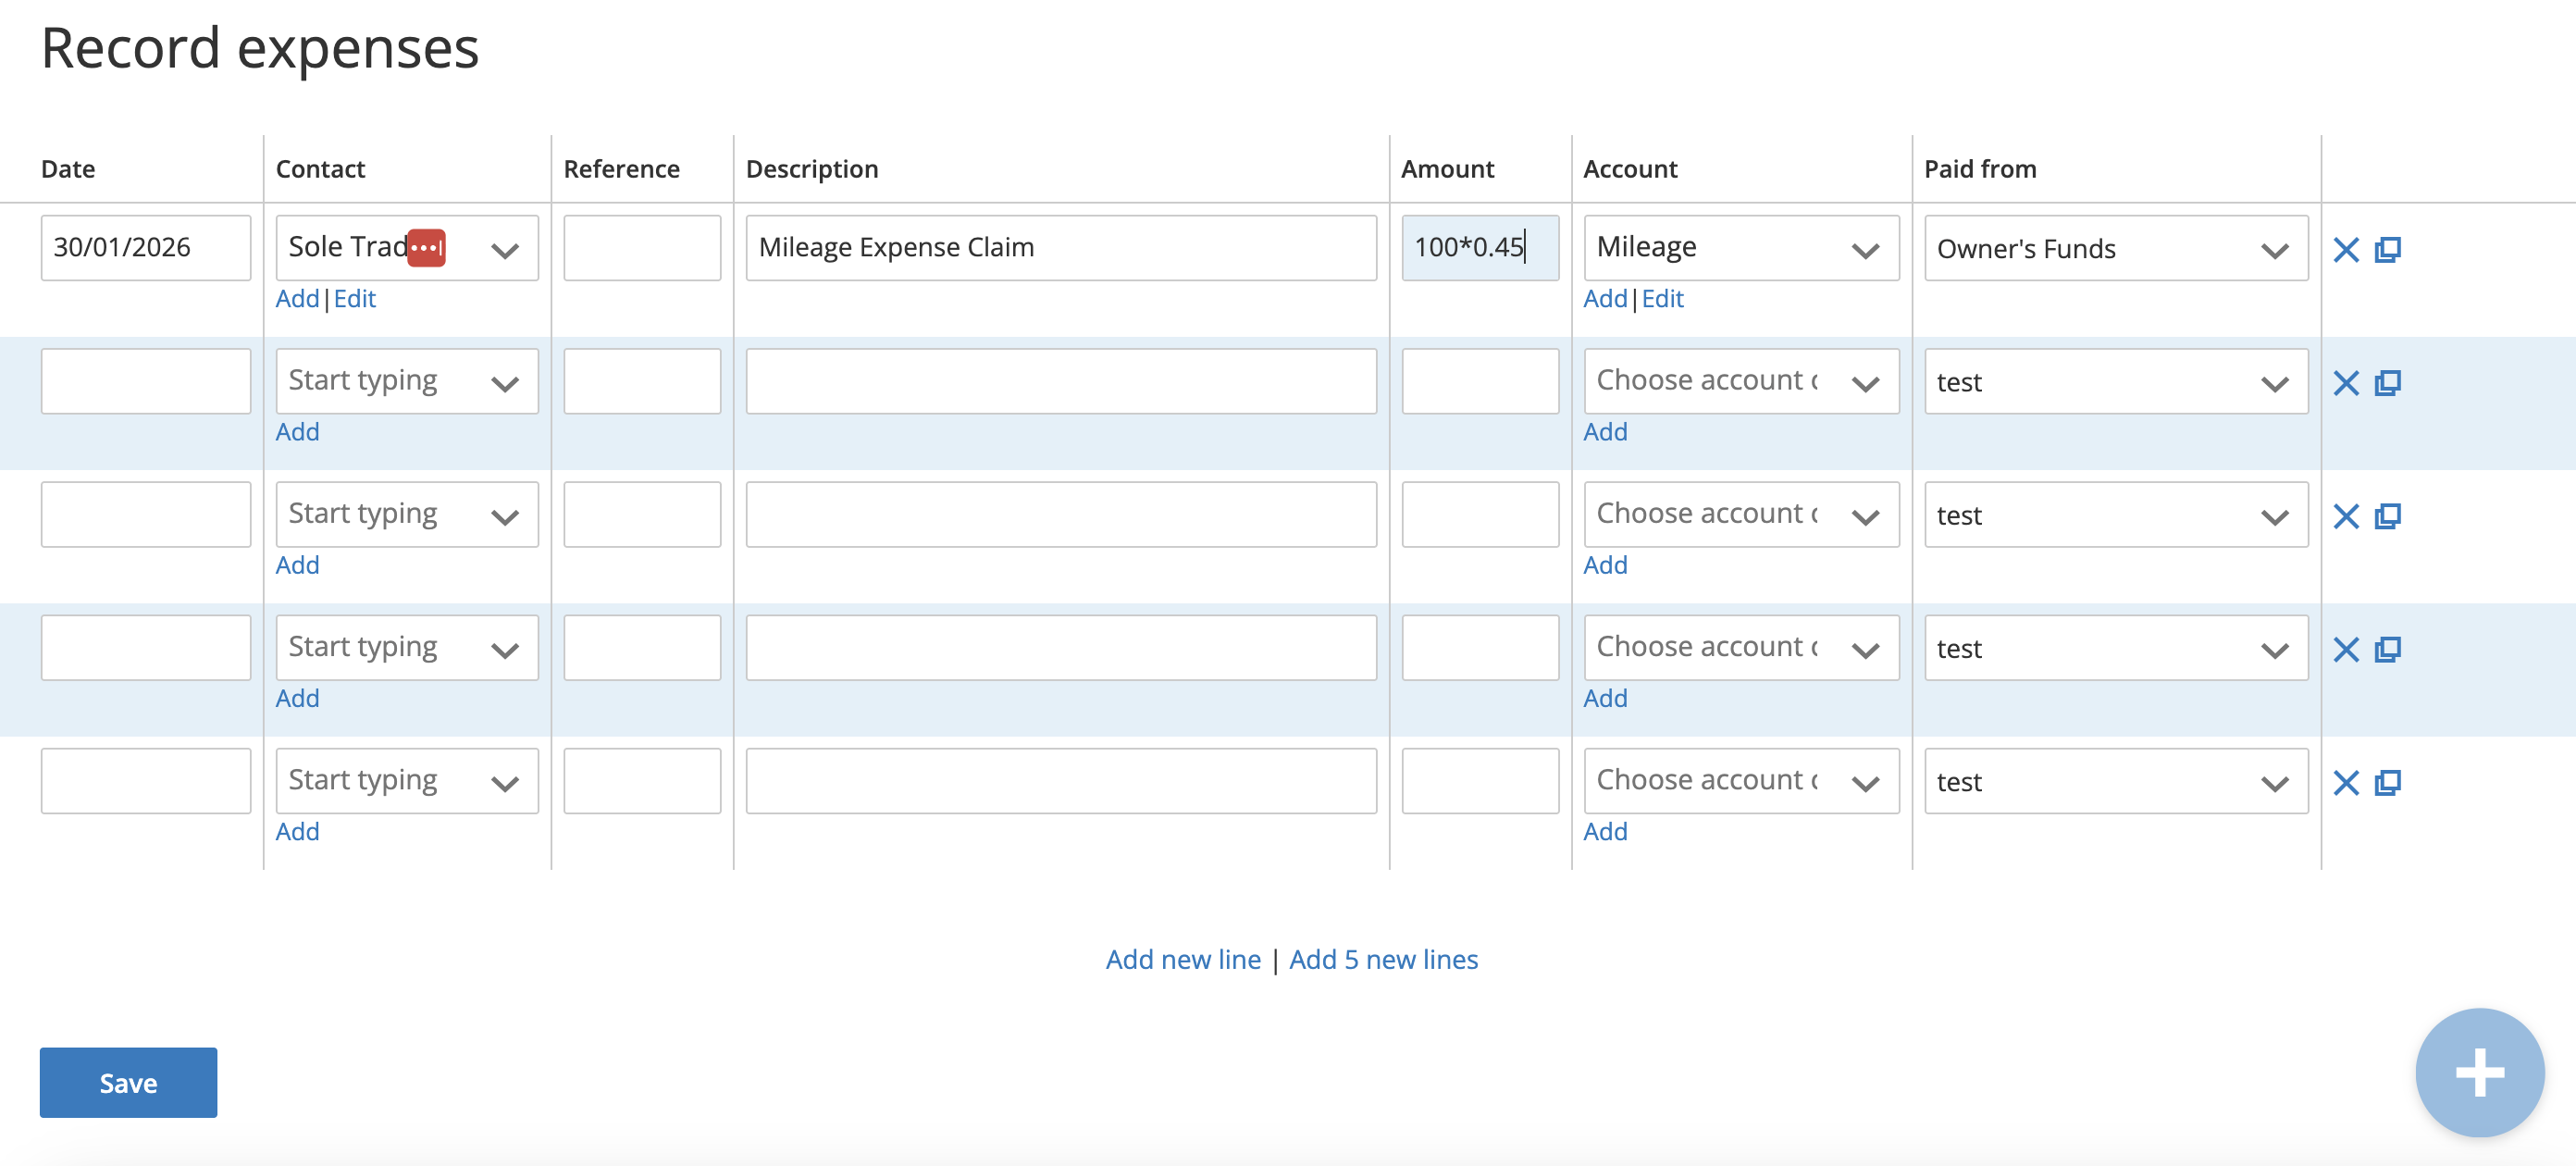Click Edit link under Mileage account
Screen dimensions: 2576x1166
tap(1662, 298)
